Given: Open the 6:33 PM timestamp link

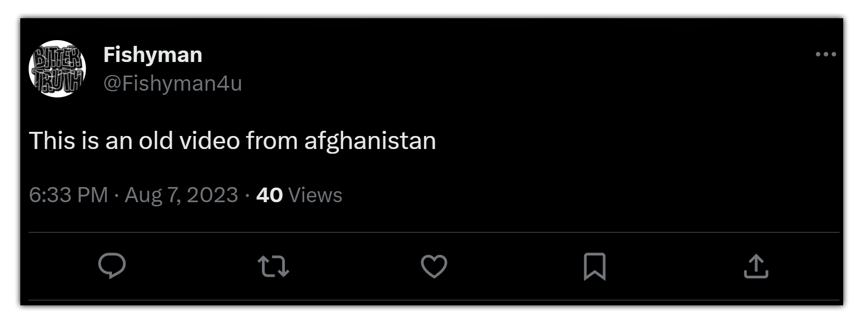Looking at the screenshot, I should pos(68,195).
